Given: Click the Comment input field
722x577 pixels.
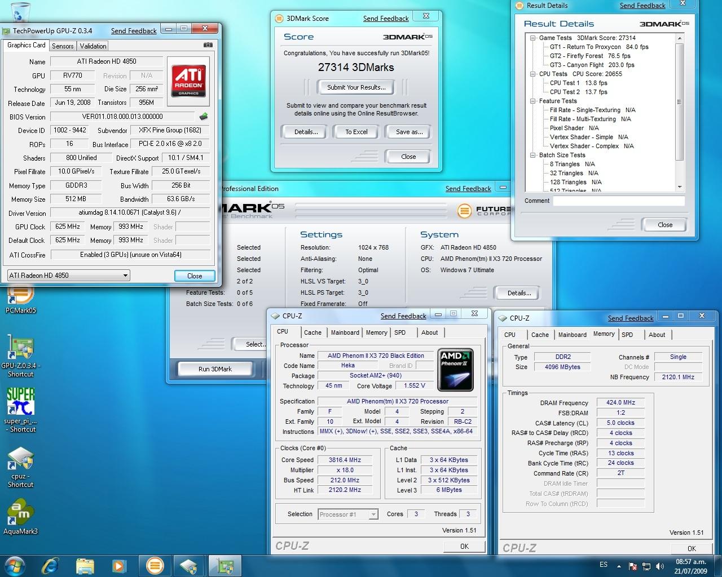Looking at the screenshot, I should 619,201.
